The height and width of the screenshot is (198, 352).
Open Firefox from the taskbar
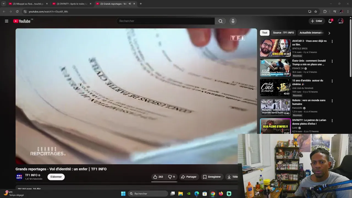tap(221, 194)
